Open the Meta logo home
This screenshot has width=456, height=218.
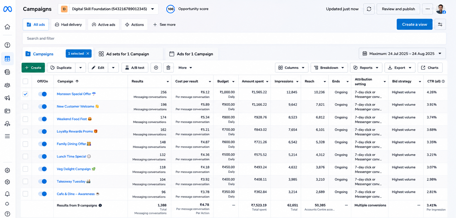pyautogui.click(x=8, y=9)
